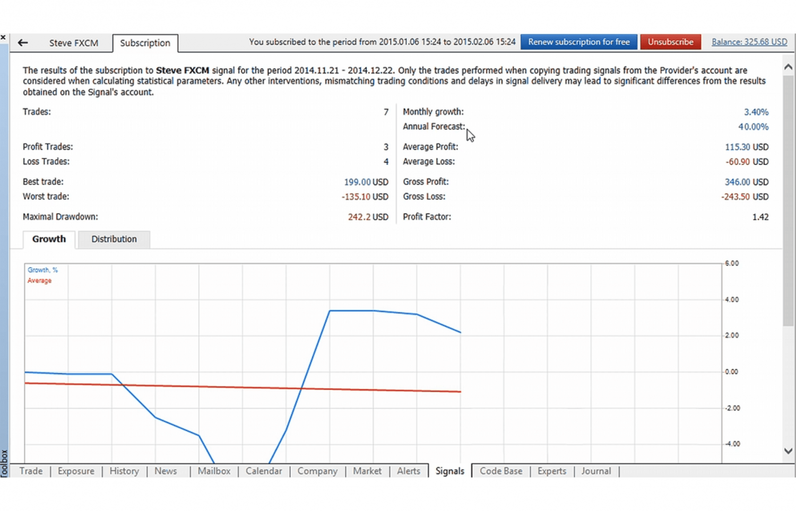796x511 pixels.
Task: Show the Mailbox tab
Action: tap(214, 471)
